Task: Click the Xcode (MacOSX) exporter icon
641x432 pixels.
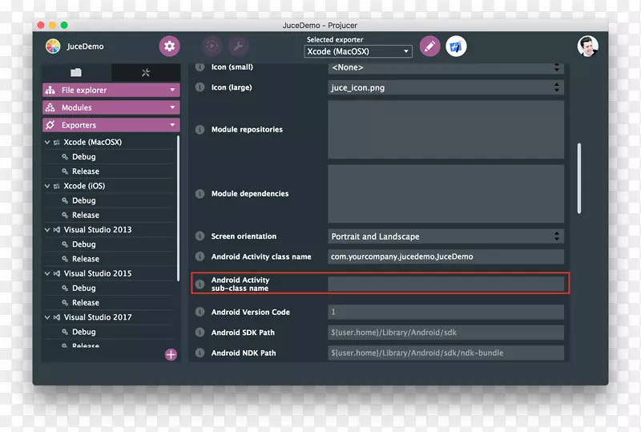Action: point(57,143)
